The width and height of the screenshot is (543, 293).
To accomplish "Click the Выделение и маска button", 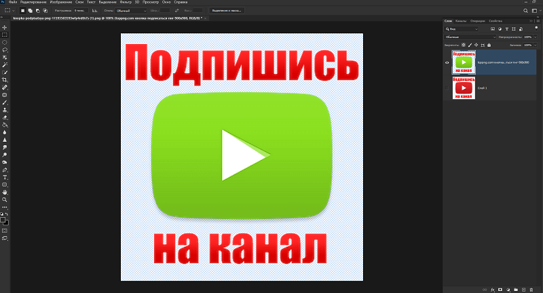I will [x=227, y=11].
